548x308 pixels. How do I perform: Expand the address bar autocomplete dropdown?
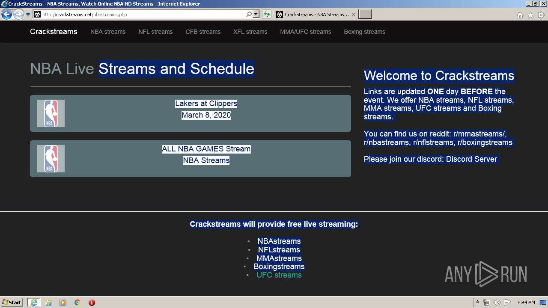(x=256, y=15)
